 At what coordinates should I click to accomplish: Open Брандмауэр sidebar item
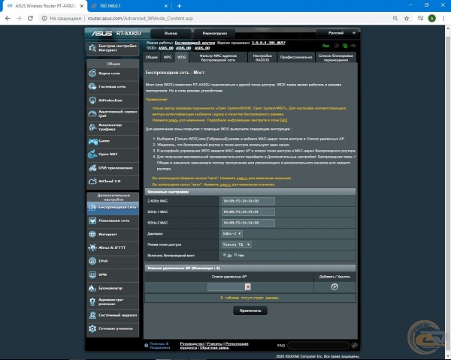tap(113, 288)
